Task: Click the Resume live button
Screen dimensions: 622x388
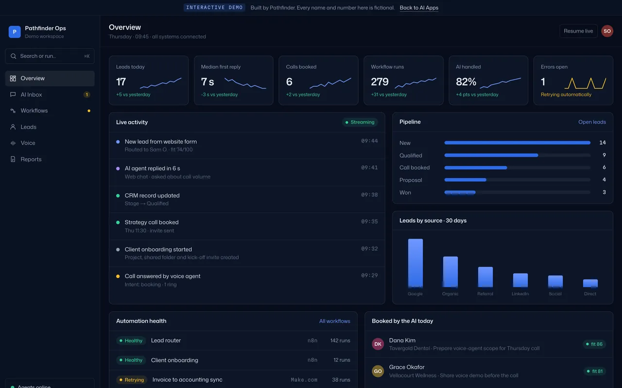Action: click(x=578, y=31)
